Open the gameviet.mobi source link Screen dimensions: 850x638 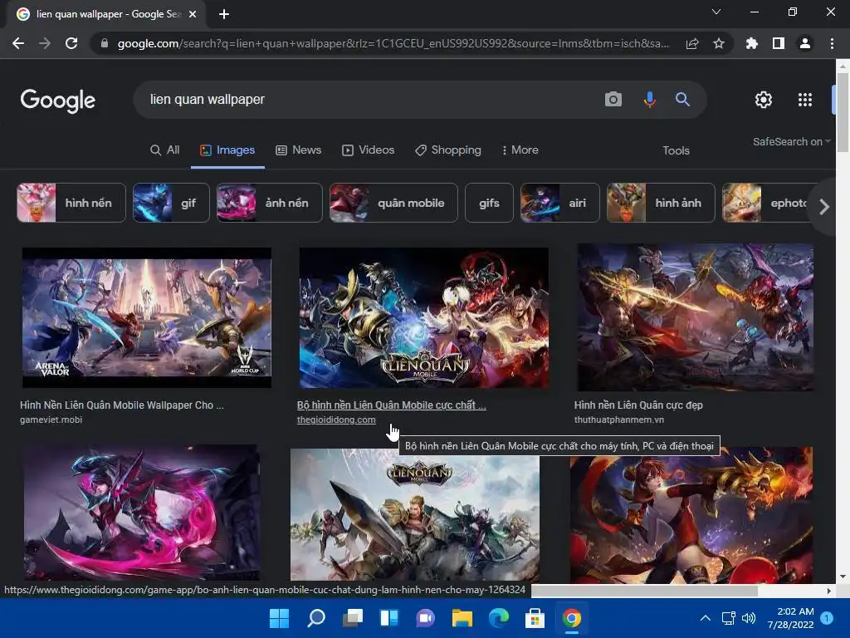(x=51, y=420)
